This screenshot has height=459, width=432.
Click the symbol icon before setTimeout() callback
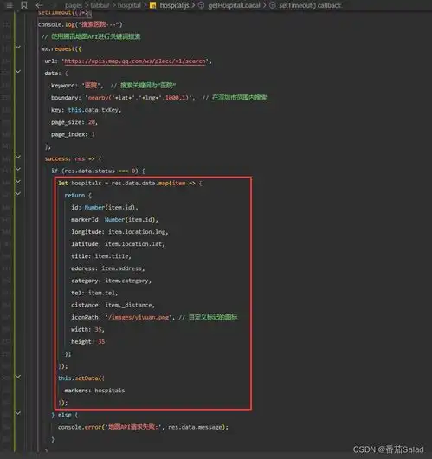click(x=273, y=5)
